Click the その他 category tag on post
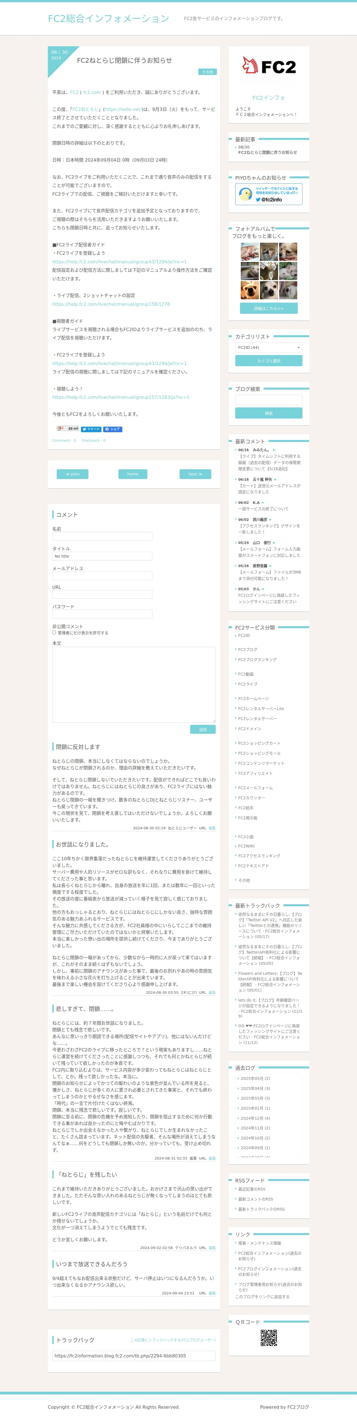The height and width of the screenshot is (1419, 357). [x=207, y=72]
